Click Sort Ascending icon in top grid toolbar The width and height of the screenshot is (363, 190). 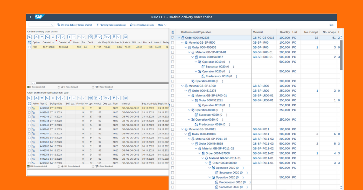coord(36,37)
